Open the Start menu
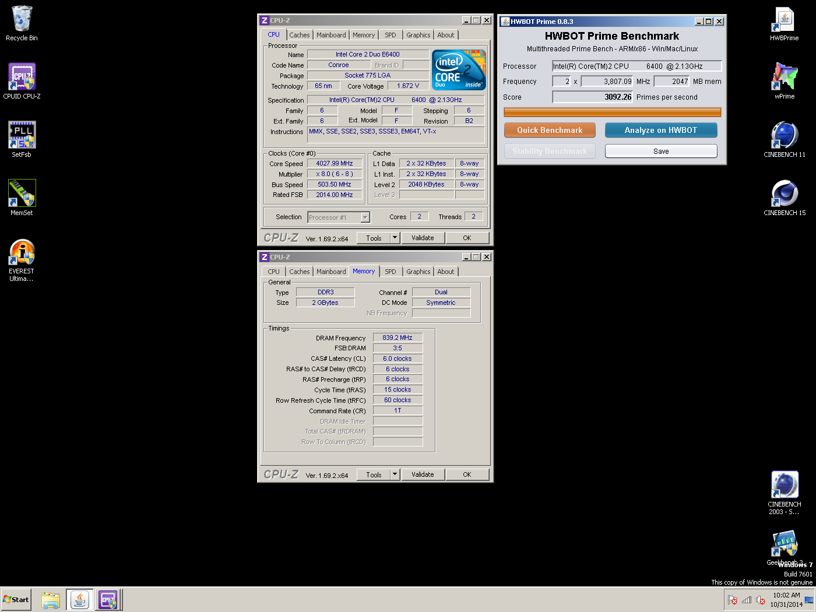The image size is (816, 612). click(x=16, y=600)
